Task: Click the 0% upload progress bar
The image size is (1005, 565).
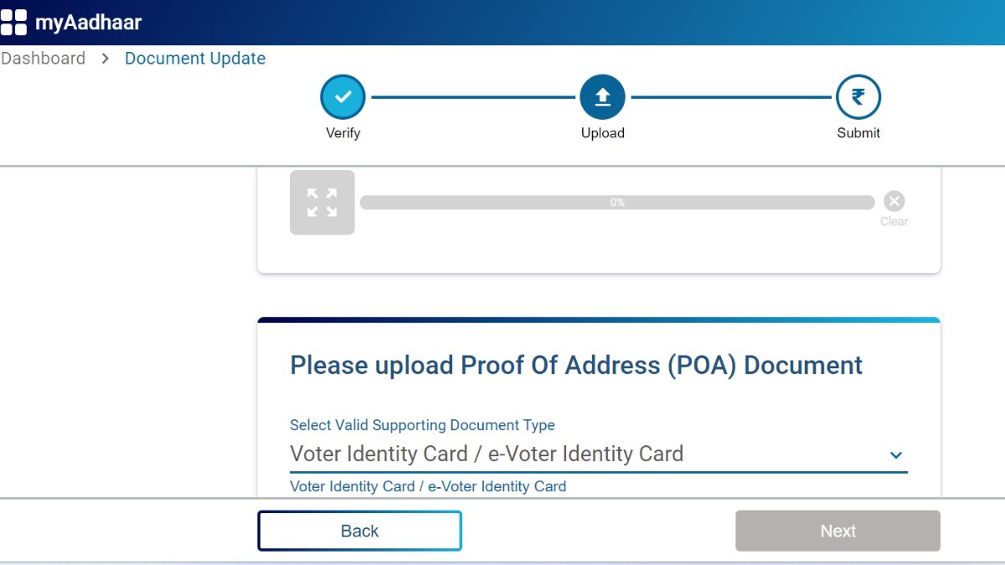Action: (x=616, y=203)
